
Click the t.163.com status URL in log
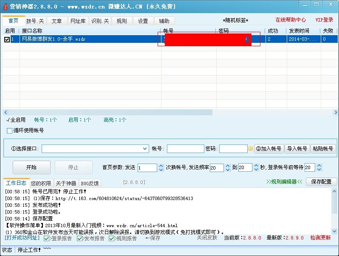tap(124, 198)
